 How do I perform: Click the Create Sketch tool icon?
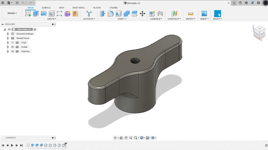(28, 14)
